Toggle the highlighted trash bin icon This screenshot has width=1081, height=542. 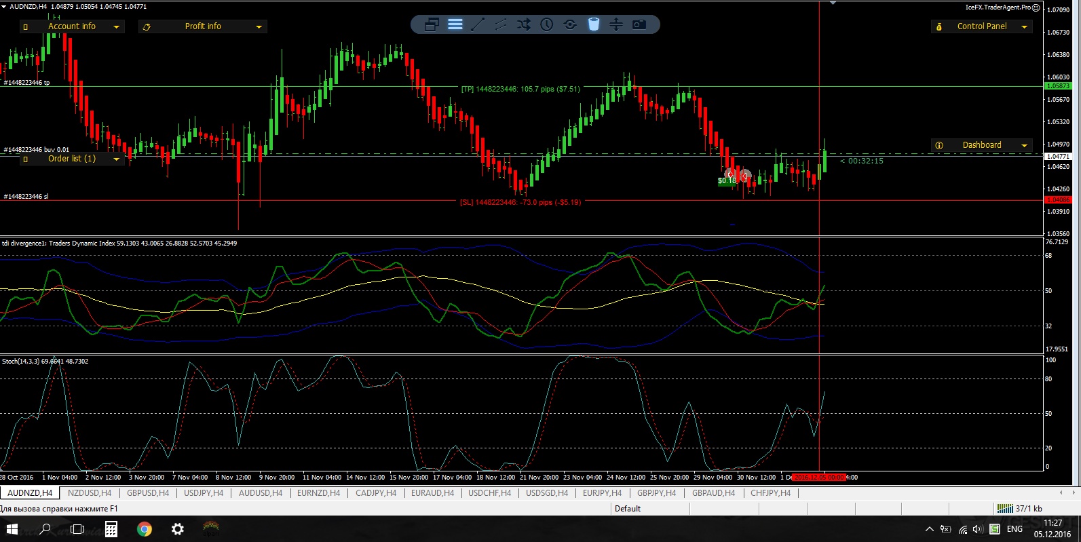(593, 25)
